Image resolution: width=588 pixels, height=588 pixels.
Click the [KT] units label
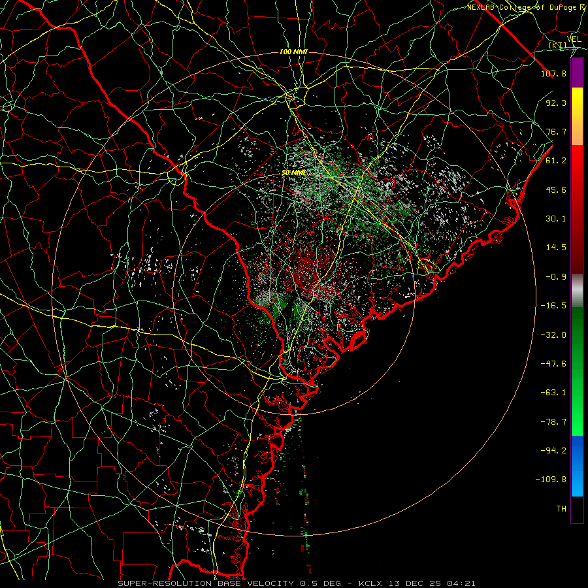[x=558, y=45]
